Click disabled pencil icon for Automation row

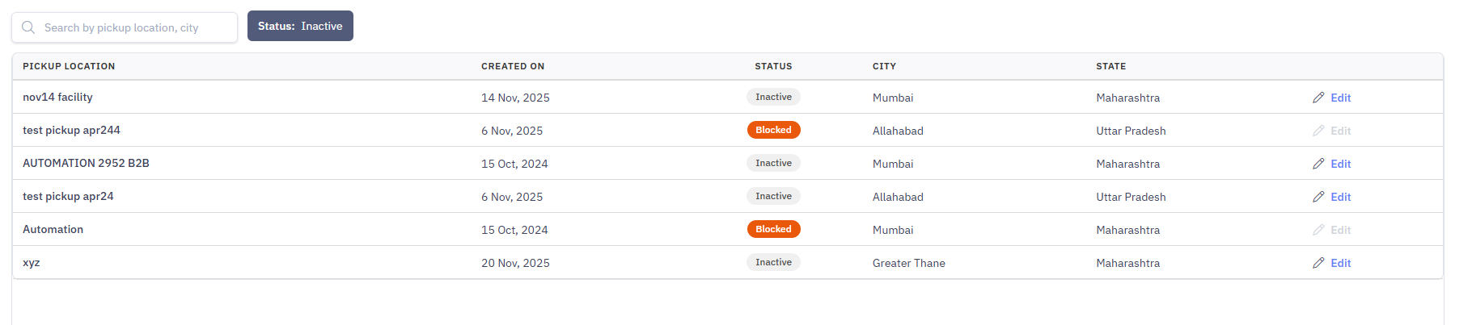tap(1318, 230)
